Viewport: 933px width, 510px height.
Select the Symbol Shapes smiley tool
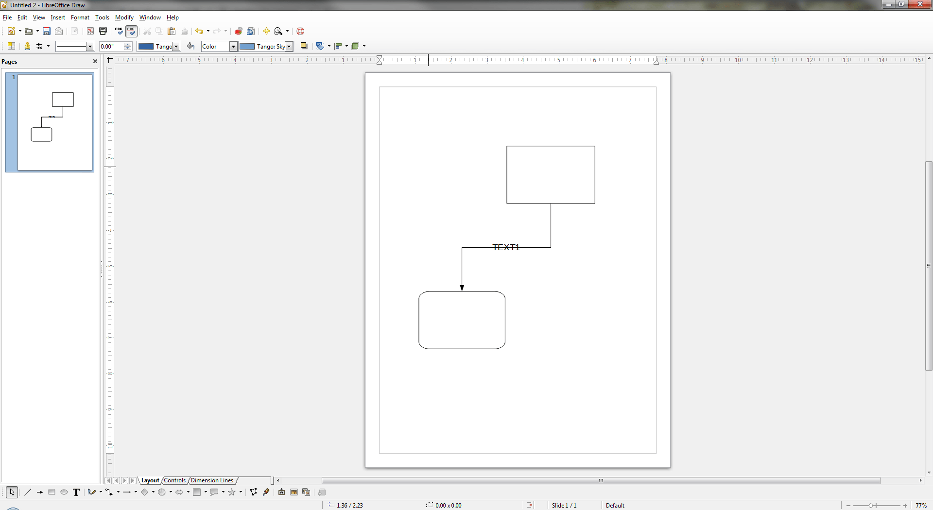coord(162,492)
